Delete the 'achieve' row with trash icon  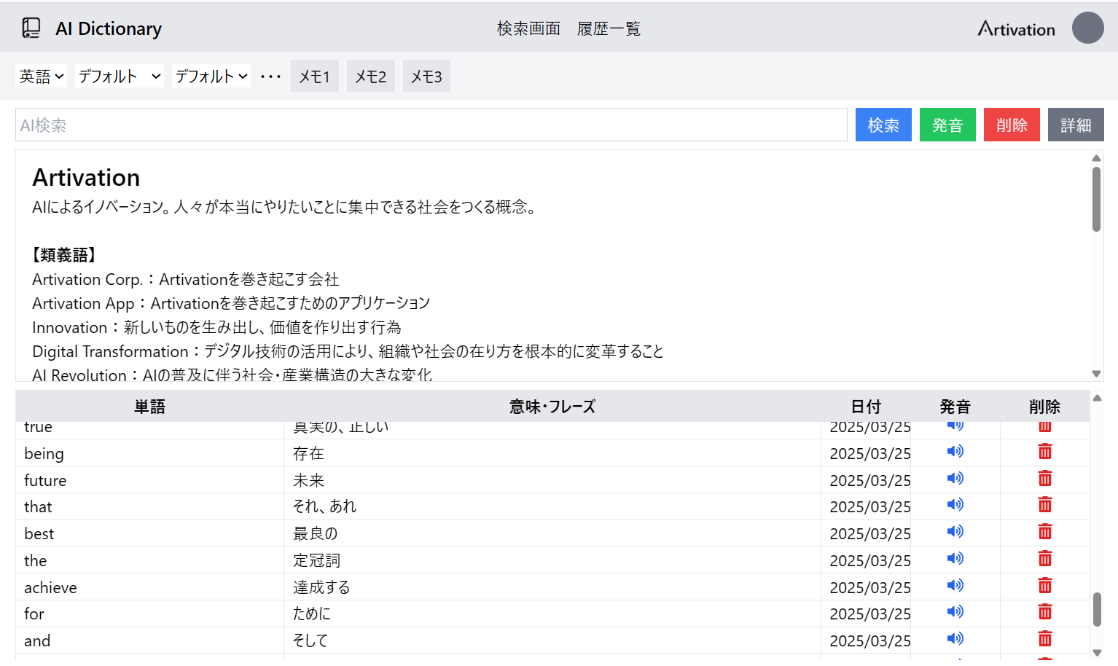coord(1045,586)
